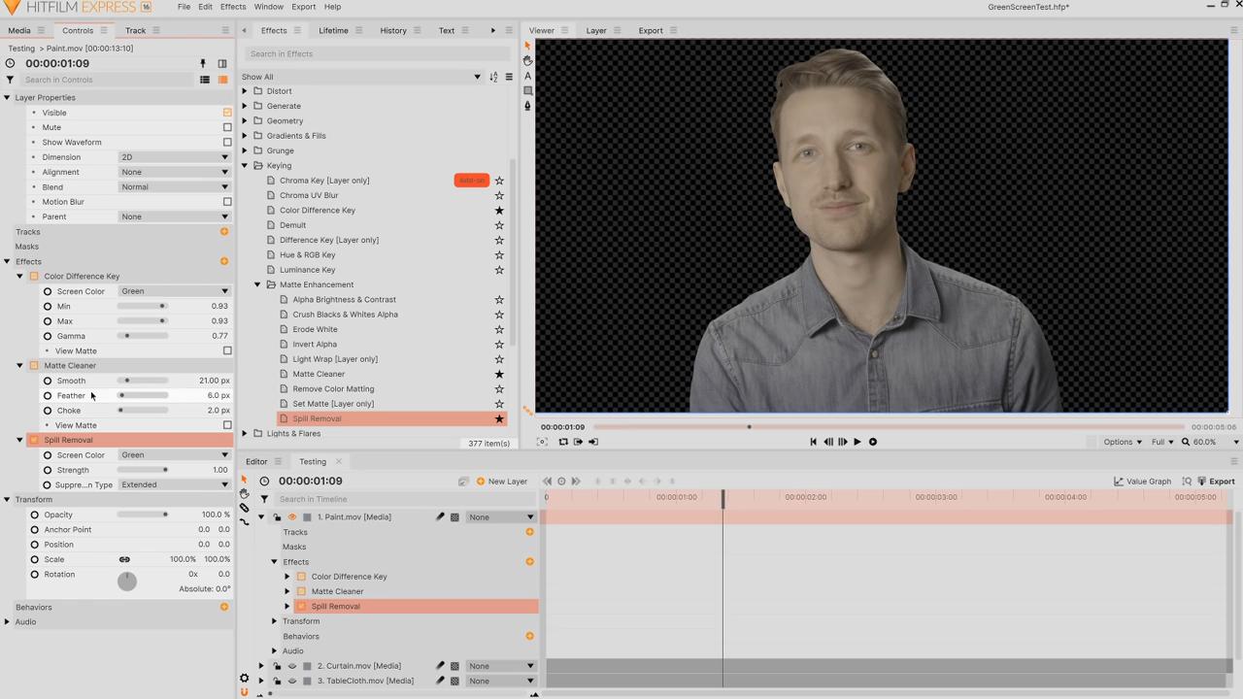The width and height of the screenshot is (1243, 699).
Task: Toggle Visible checkbox in Layer Properties
Action: tap(227, 113)
